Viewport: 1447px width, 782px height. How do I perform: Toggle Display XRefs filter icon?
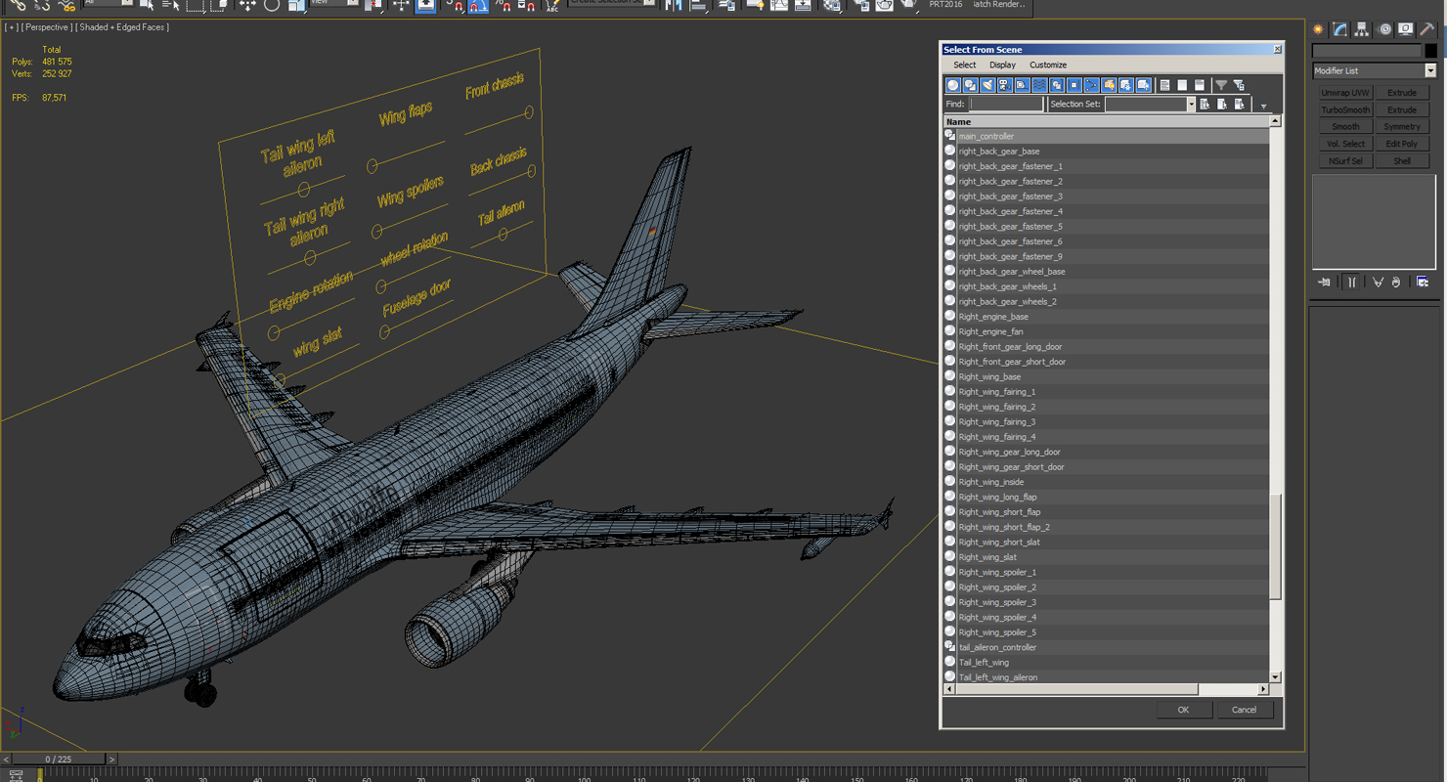[1074, 85]
